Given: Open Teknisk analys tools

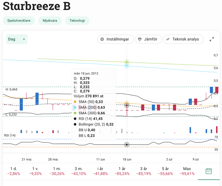Looking at the screenshot, I should [183, 39].
